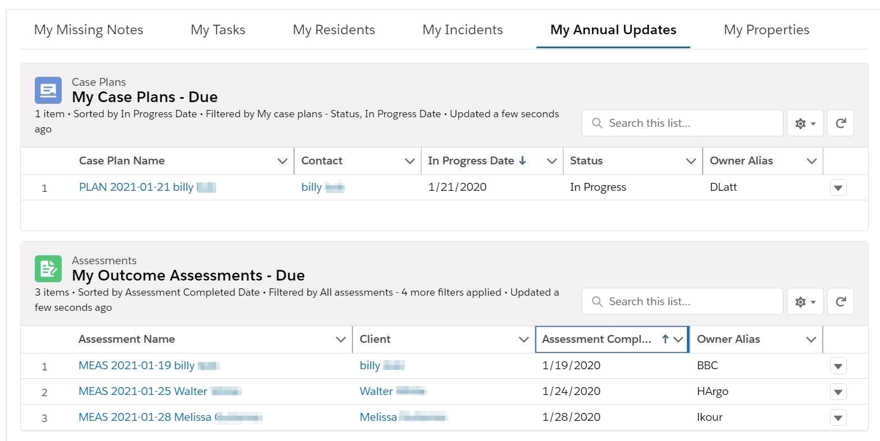Viewport: 880px width, 441px height.
Task: Refresh the My Case Plans list
Action: (840, 123)
